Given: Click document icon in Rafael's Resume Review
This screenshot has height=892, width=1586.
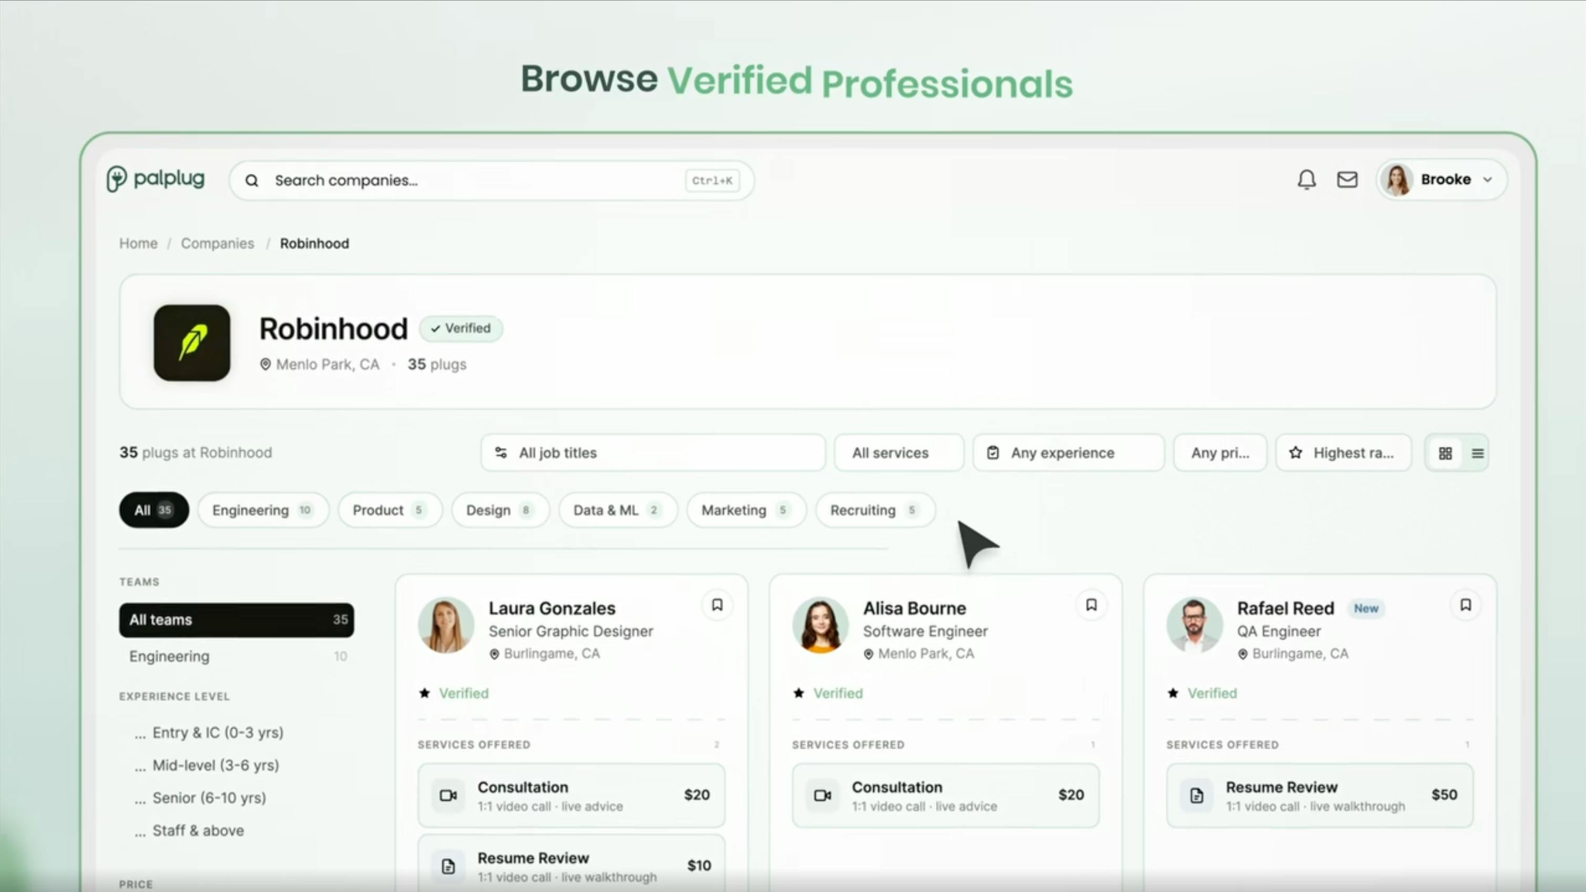Looking at the screenshot, I should (1197, 795).
